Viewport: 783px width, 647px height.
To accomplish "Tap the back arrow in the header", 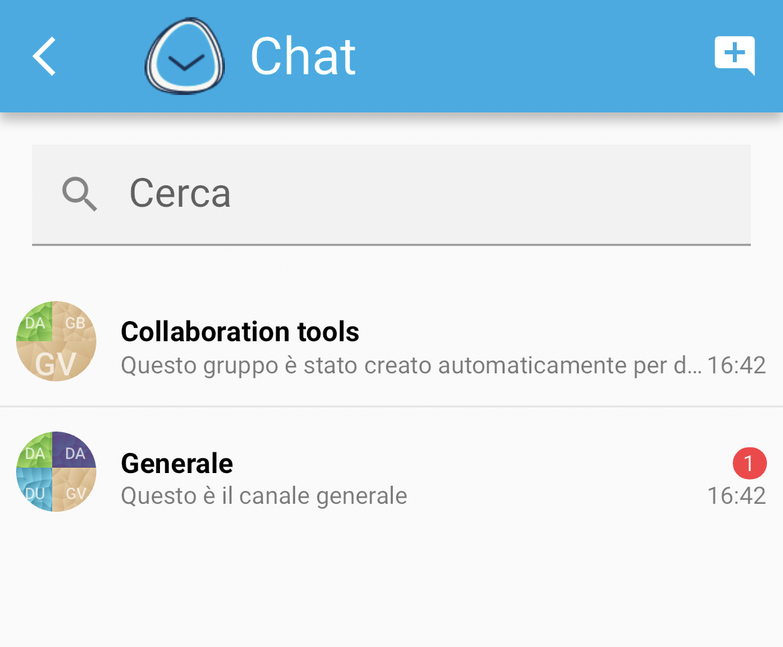I will click(x=43, y=56).
